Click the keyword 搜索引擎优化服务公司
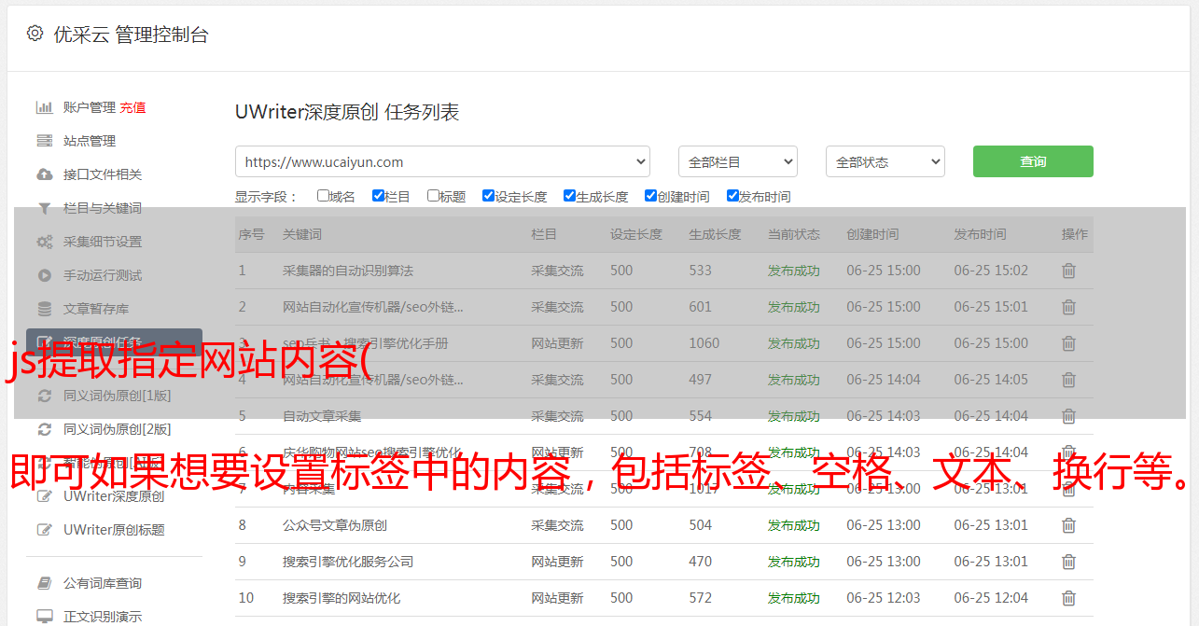Screen dimensions: 1199x626 tap(348, 562)
